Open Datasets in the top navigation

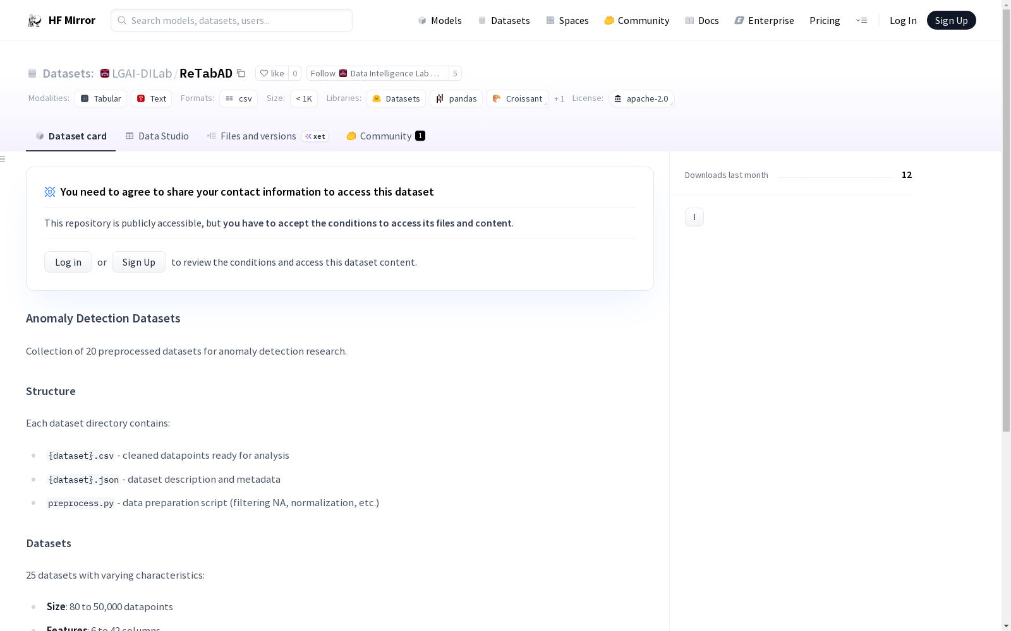point(504,20)
